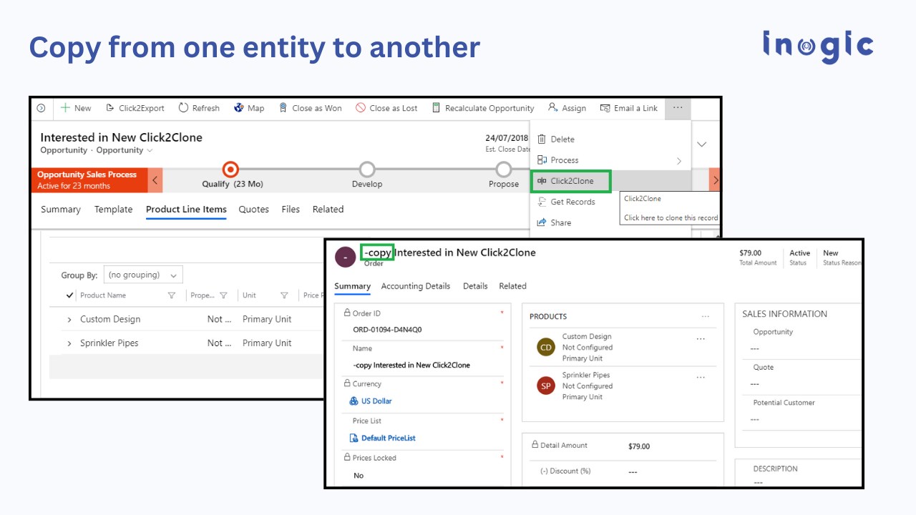The width and height of the screenshot is (916, 515).
Task: Click the back circle icon in toolbar
Action: tap(41, 108)
